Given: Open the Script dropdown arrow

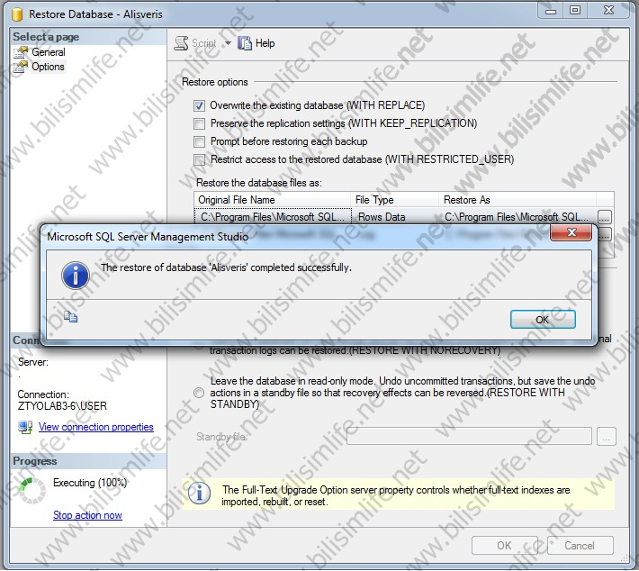Looking at the screenshot, I should coord(228,43).
